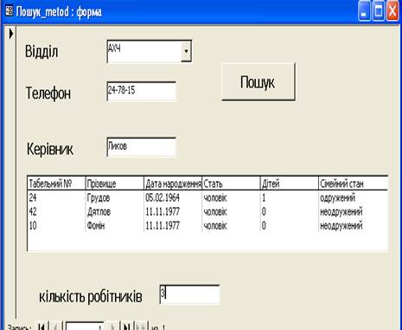Click the new record navigation button
This screenshot has height=330, width=402.
tap(141, 327)
